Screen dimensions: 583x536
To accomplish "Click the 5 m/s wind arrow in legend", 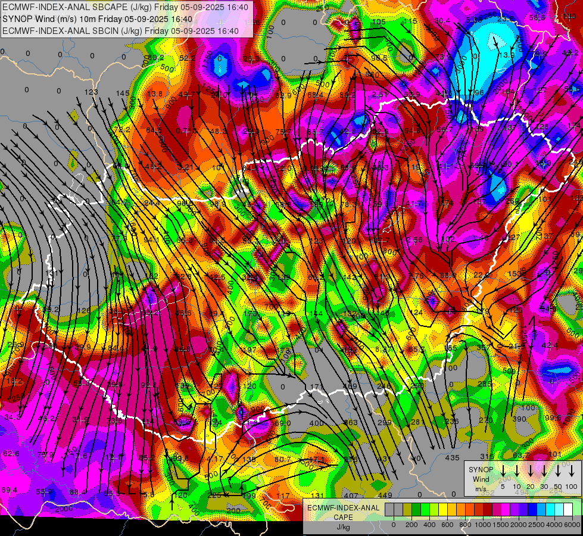I will 503,470.
